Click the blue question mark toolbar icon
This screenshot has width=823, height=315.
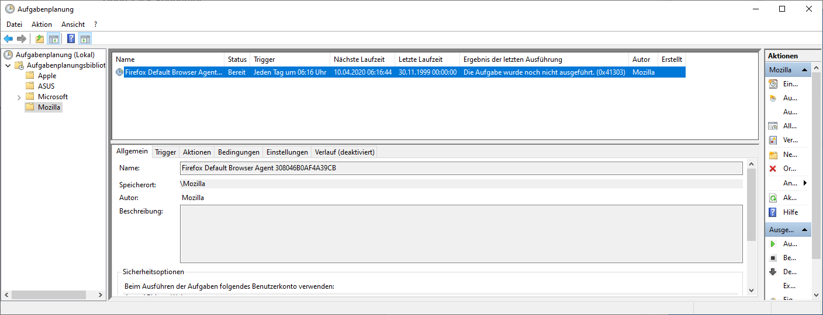71,39
